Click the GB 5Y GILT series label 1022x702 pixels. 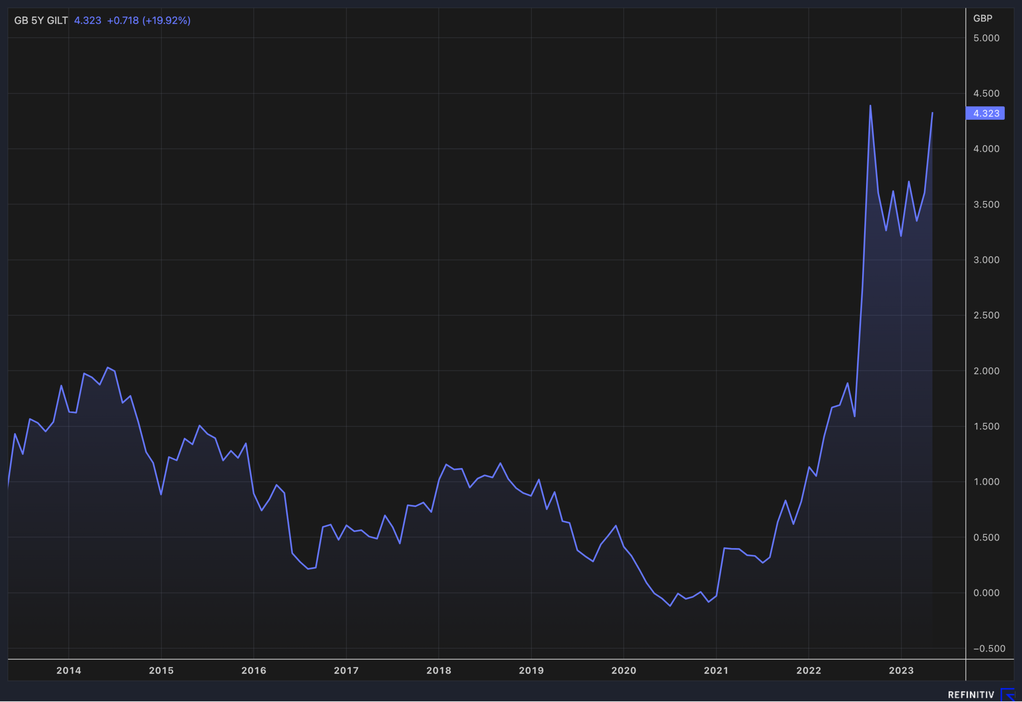pos(41,20)
